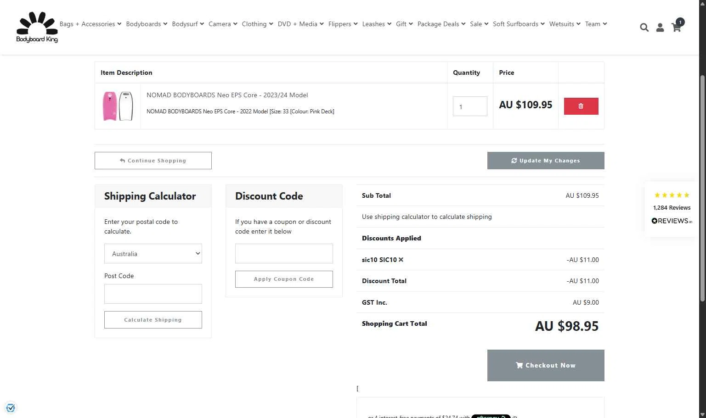The width and height of the screenshot is (706, 418).
Task: Open NOMAD BODYBOARDS Neo EPS Core product link
Action: [x=227, y=95]
